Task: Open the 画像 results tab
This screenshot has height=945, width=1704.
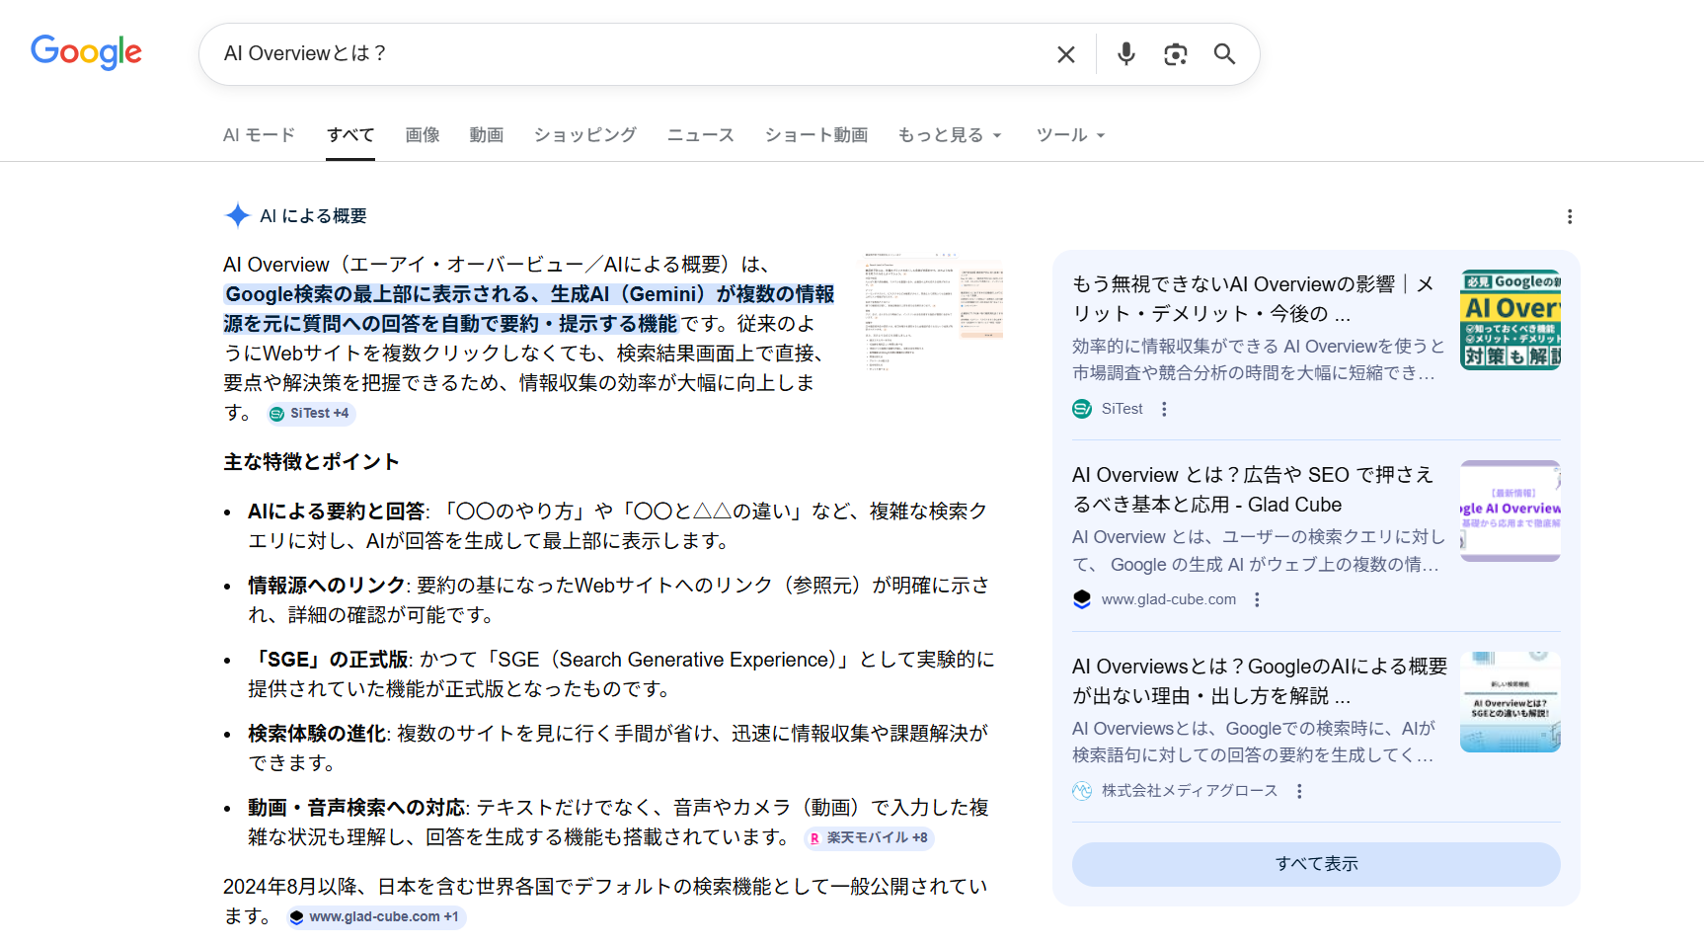Action: 423,135
